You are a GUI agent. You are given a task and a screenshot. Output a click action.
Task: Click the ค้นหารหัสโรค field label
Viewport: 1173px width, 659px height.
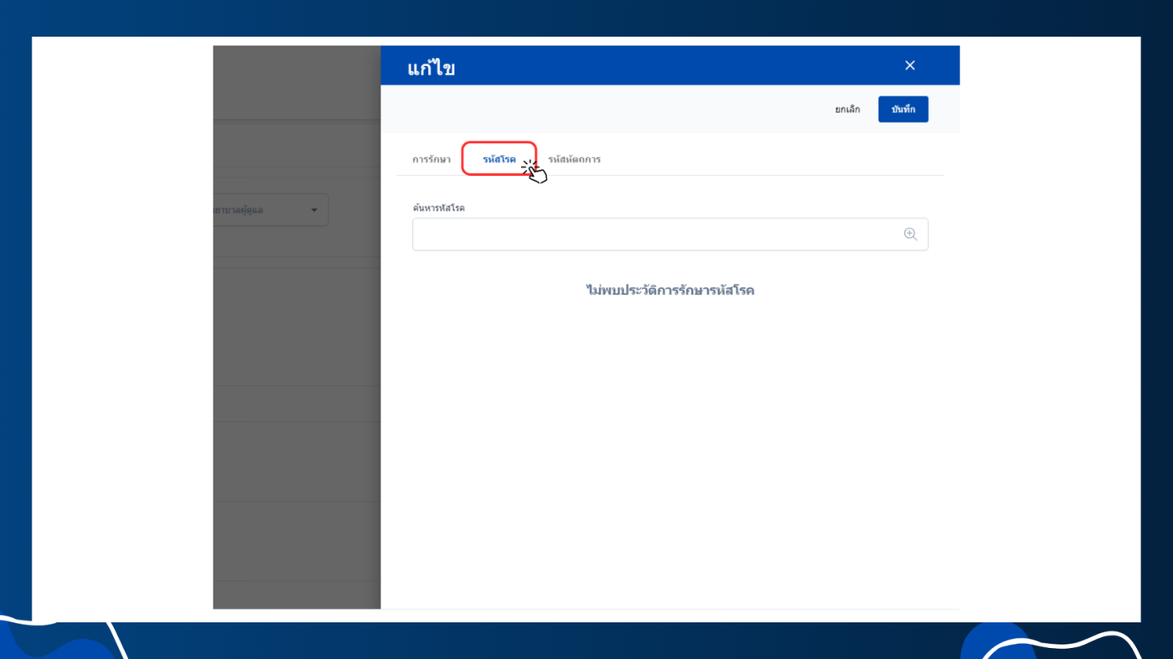click(x=438, y=208)
